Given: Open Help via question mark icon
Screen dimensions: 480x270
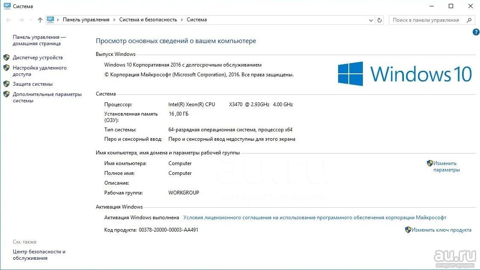Looking at the screenshot, I should click(x=476, y=32).
